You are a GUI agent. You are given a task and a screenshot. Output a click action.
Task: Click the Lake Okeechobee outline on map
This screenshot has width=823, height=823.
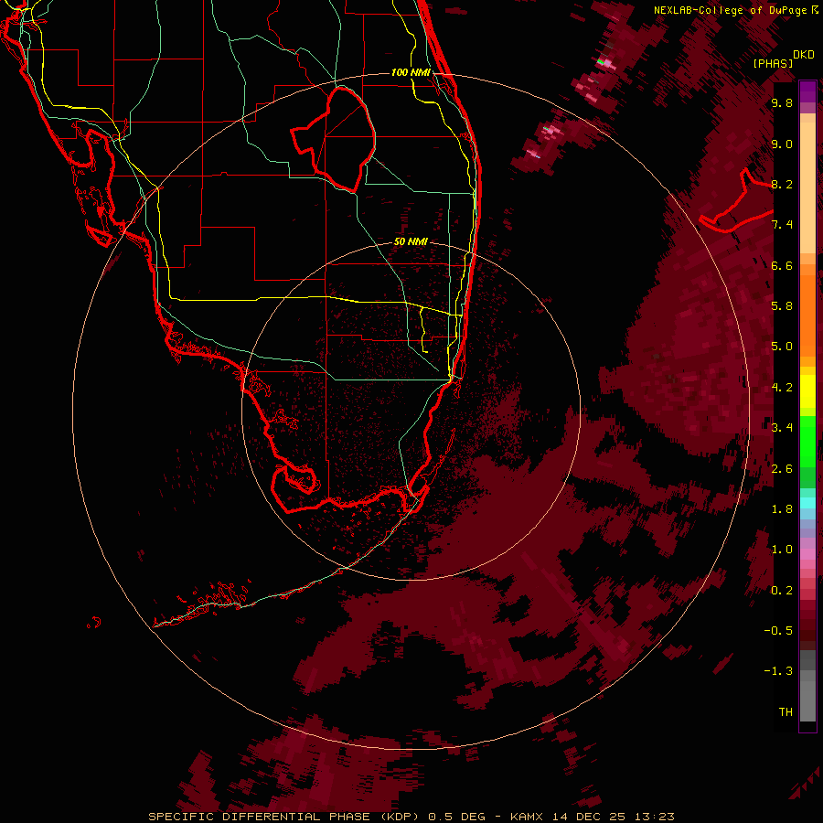click(x=333, y=139)
